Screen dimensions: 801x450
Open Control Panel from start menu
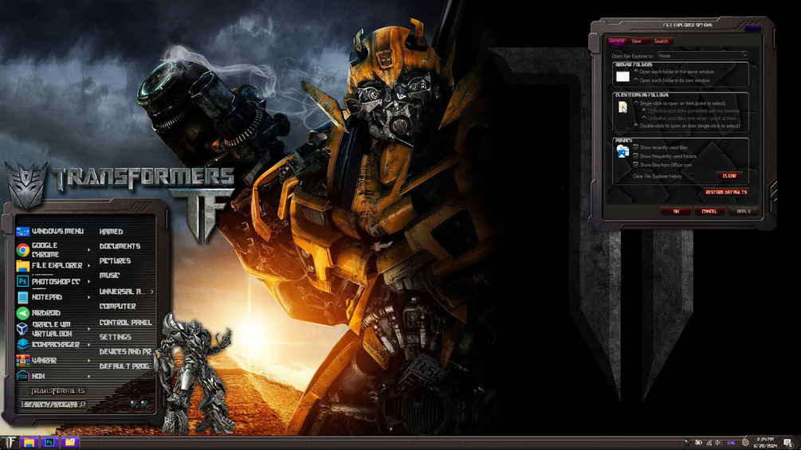pyautogui.click(x=125, y=323)
